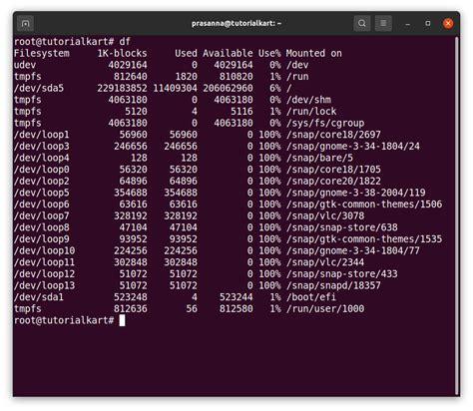The image size is (473, 411).
Task: Click '/snap/vlc/3078' mount path
Action: 325,215
